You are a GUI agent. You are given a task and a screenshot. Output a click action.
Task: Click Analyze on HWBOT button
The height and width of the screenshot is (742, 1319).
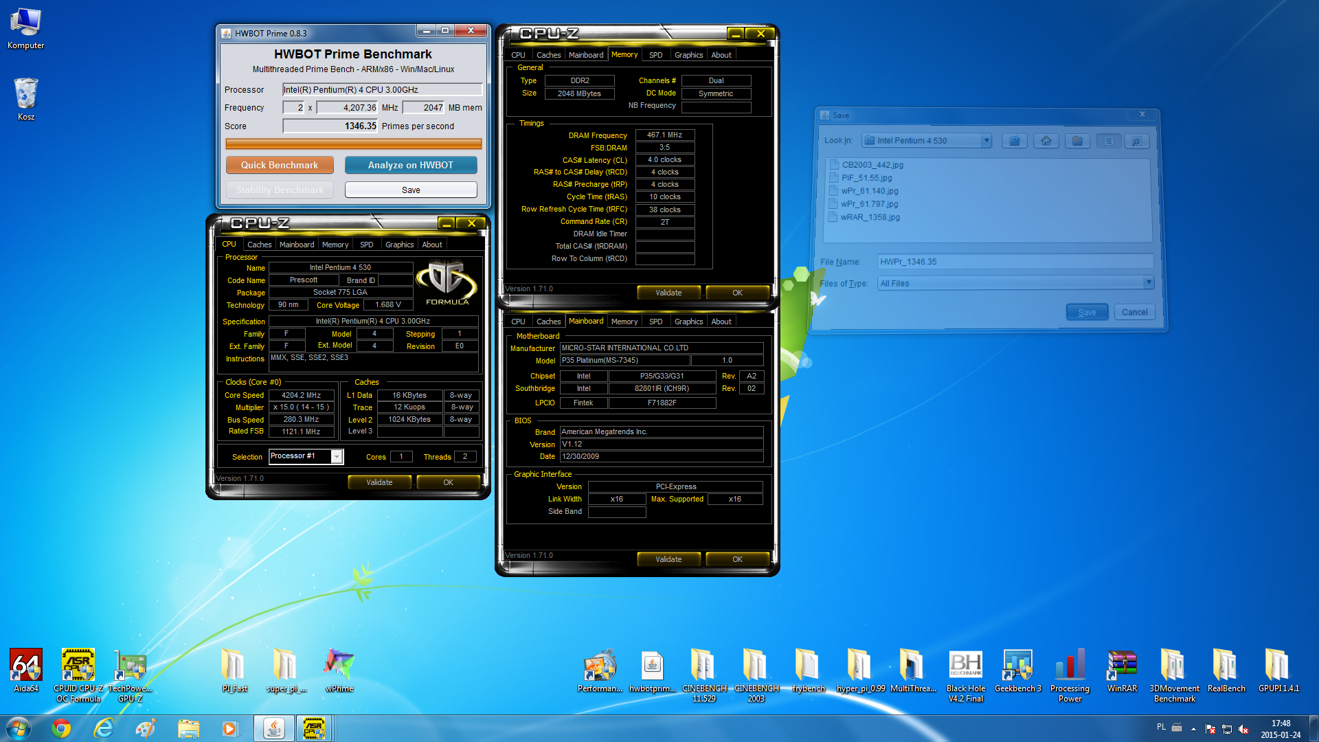(x=411, y=165)
